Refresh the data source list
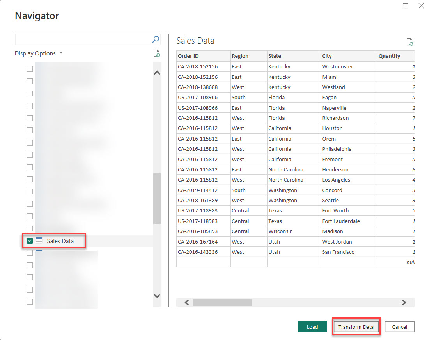The width and height of the screenshot is (427, 340). [157, 53]
